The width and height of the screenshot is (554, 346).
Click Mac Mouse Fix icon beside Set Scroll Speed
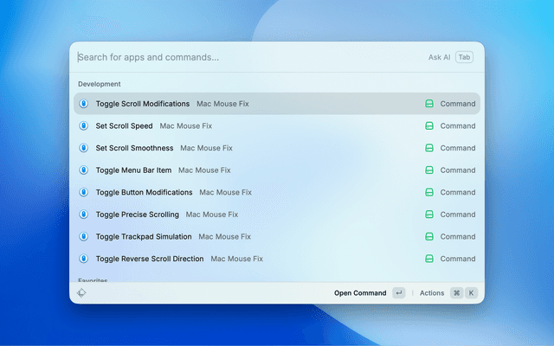click(83, 125)
